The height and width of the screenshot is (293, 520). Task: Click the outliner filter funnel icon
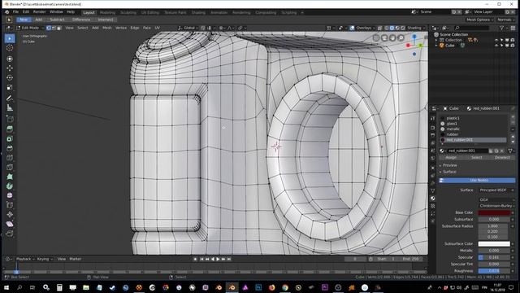tap(501, 28)
